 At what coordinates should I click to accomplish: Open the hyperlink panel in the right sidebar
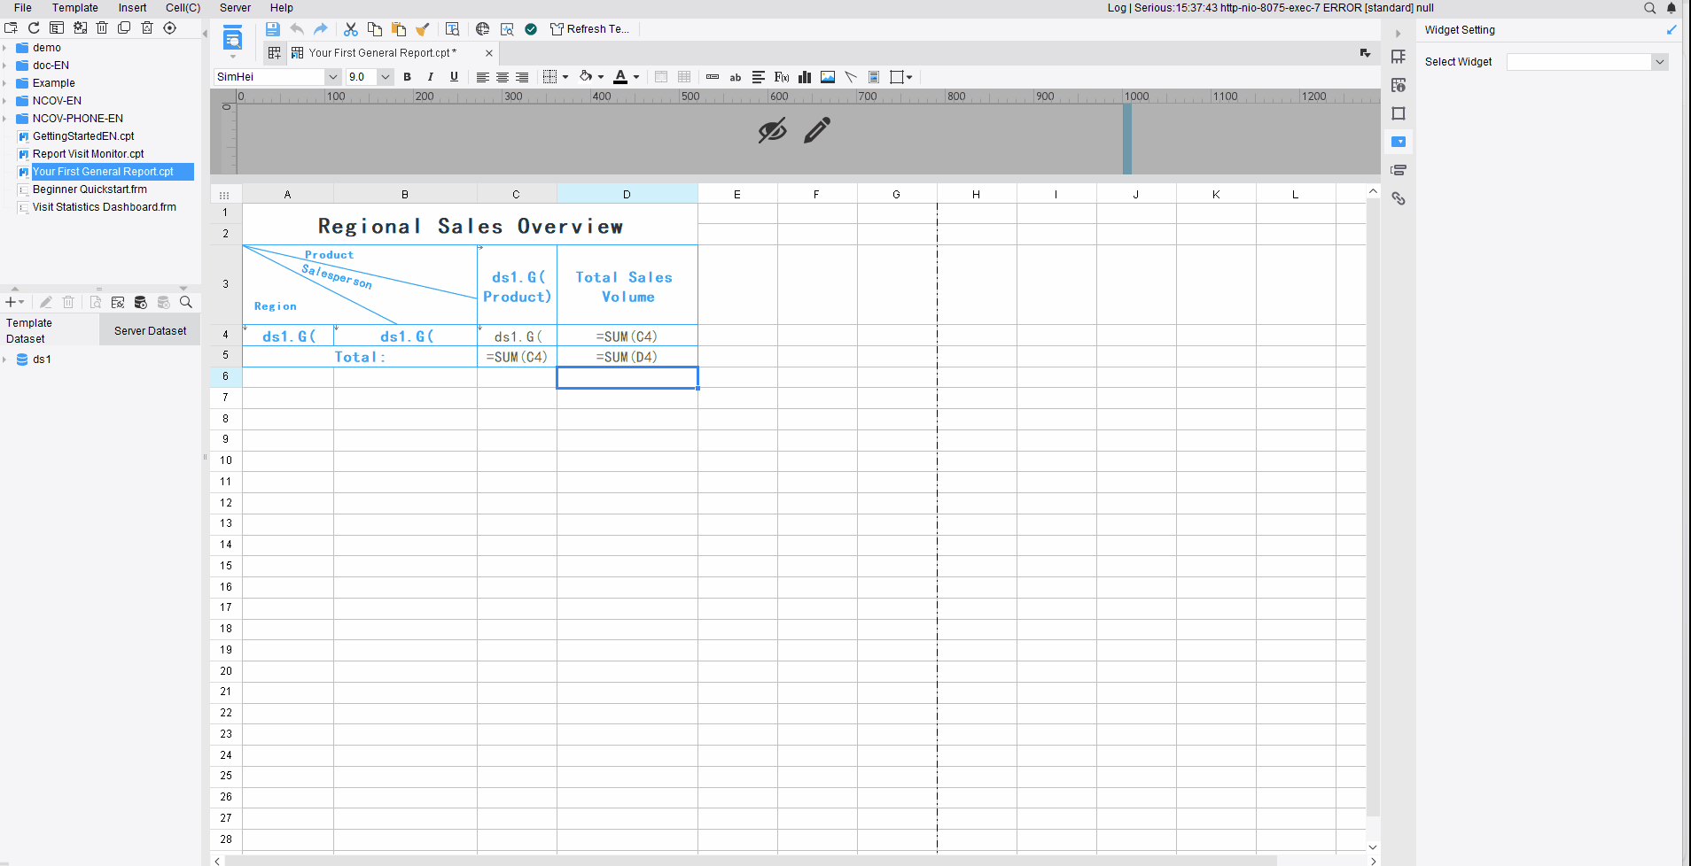pyautogui.click(x=1399, y=198)
